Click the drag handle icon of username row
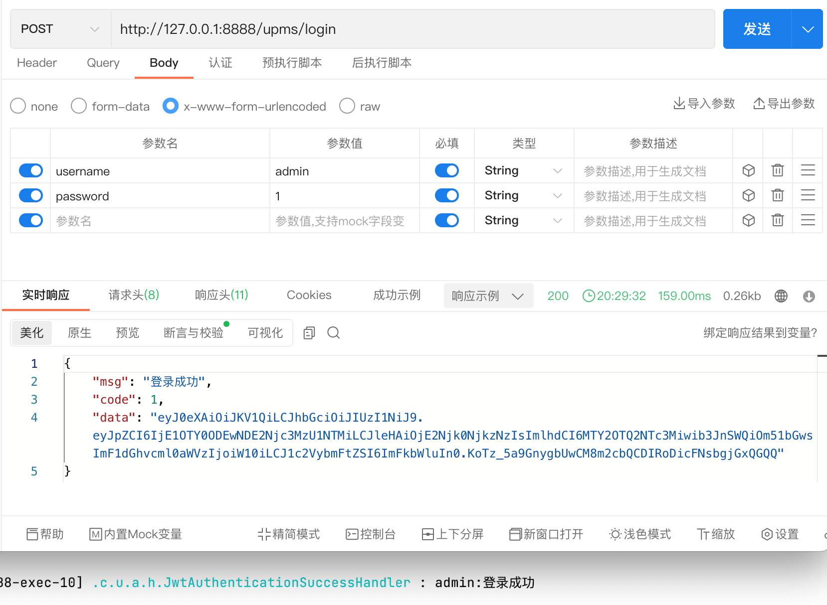This screenshot has width=827, height=605. click(808, 170)
